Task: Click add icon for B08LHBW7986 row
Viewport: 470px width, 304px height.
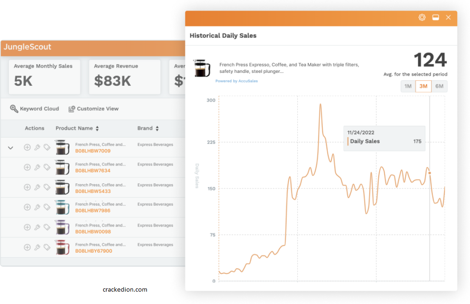Action: point(27,207)
